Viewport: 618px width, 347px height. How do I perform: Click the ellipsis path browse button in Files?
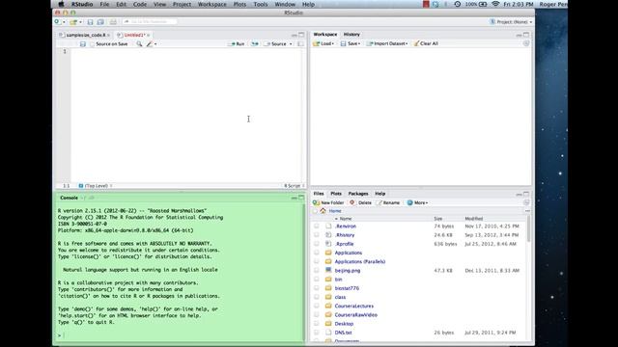pyautogui.click(x=527, y=211)
